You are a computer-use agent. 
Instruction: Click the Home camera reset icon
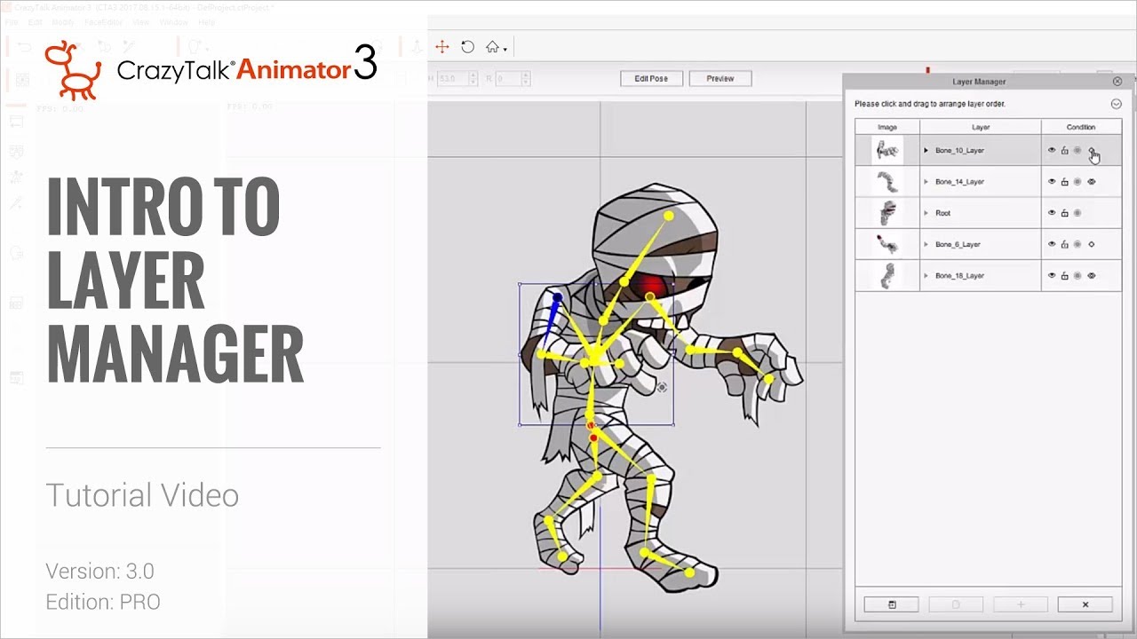pyautogui.click(x=492, y=46)
